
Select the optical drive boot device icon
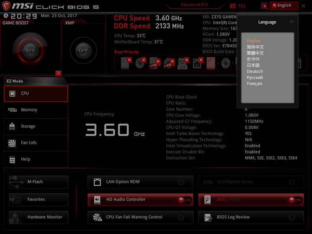pos(140,63)
